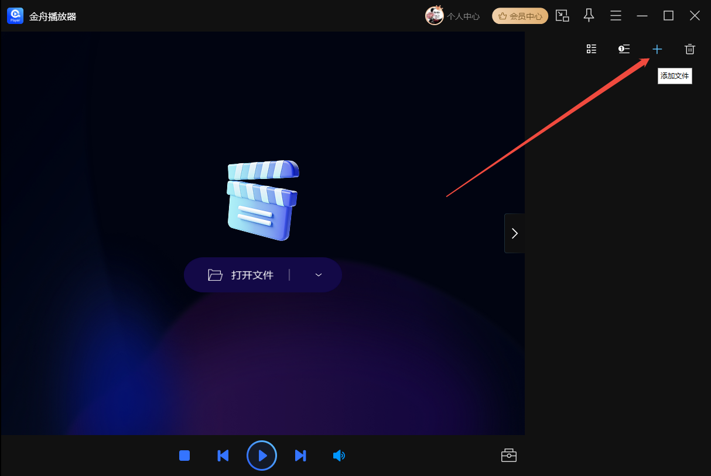The height and width of the screenshot is (476, 711).
Task: Skip to the next track
Action: [300, 456]
